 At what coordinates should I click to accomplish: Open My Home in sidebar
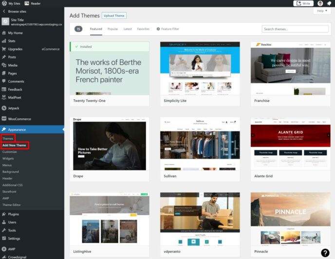15,33
